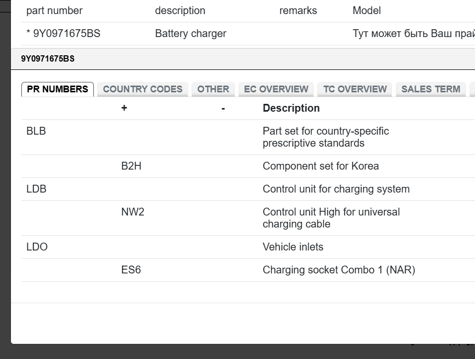Image resolution: width=475 pixels, height=359 pixels.
Task: Go to the EC OVERVIEW tab
Action: [276, 89]
